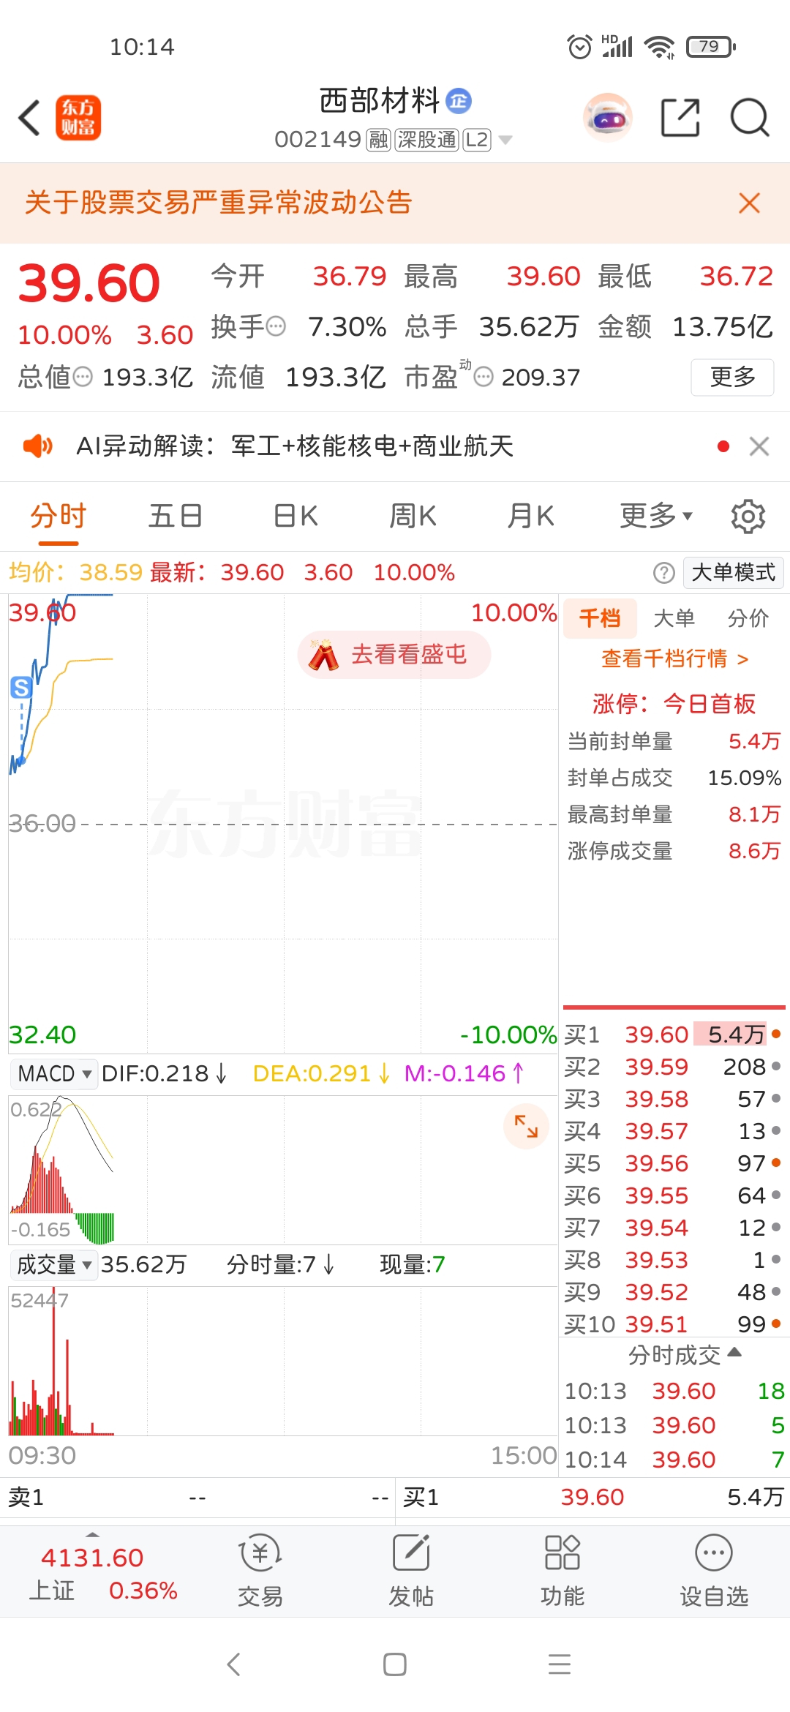Open the 东方财富 app logo

78,118
